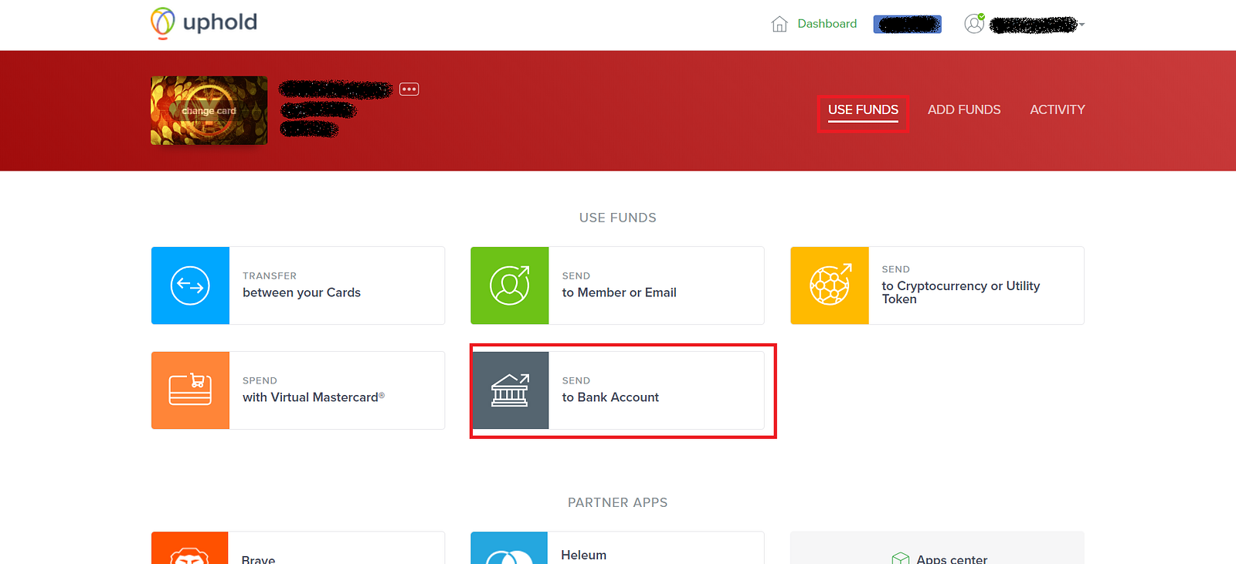Image resolution: width=1236 pixels, height=564 pixels.
Task: Select Send to Bank Account
Action: point(617,390)
